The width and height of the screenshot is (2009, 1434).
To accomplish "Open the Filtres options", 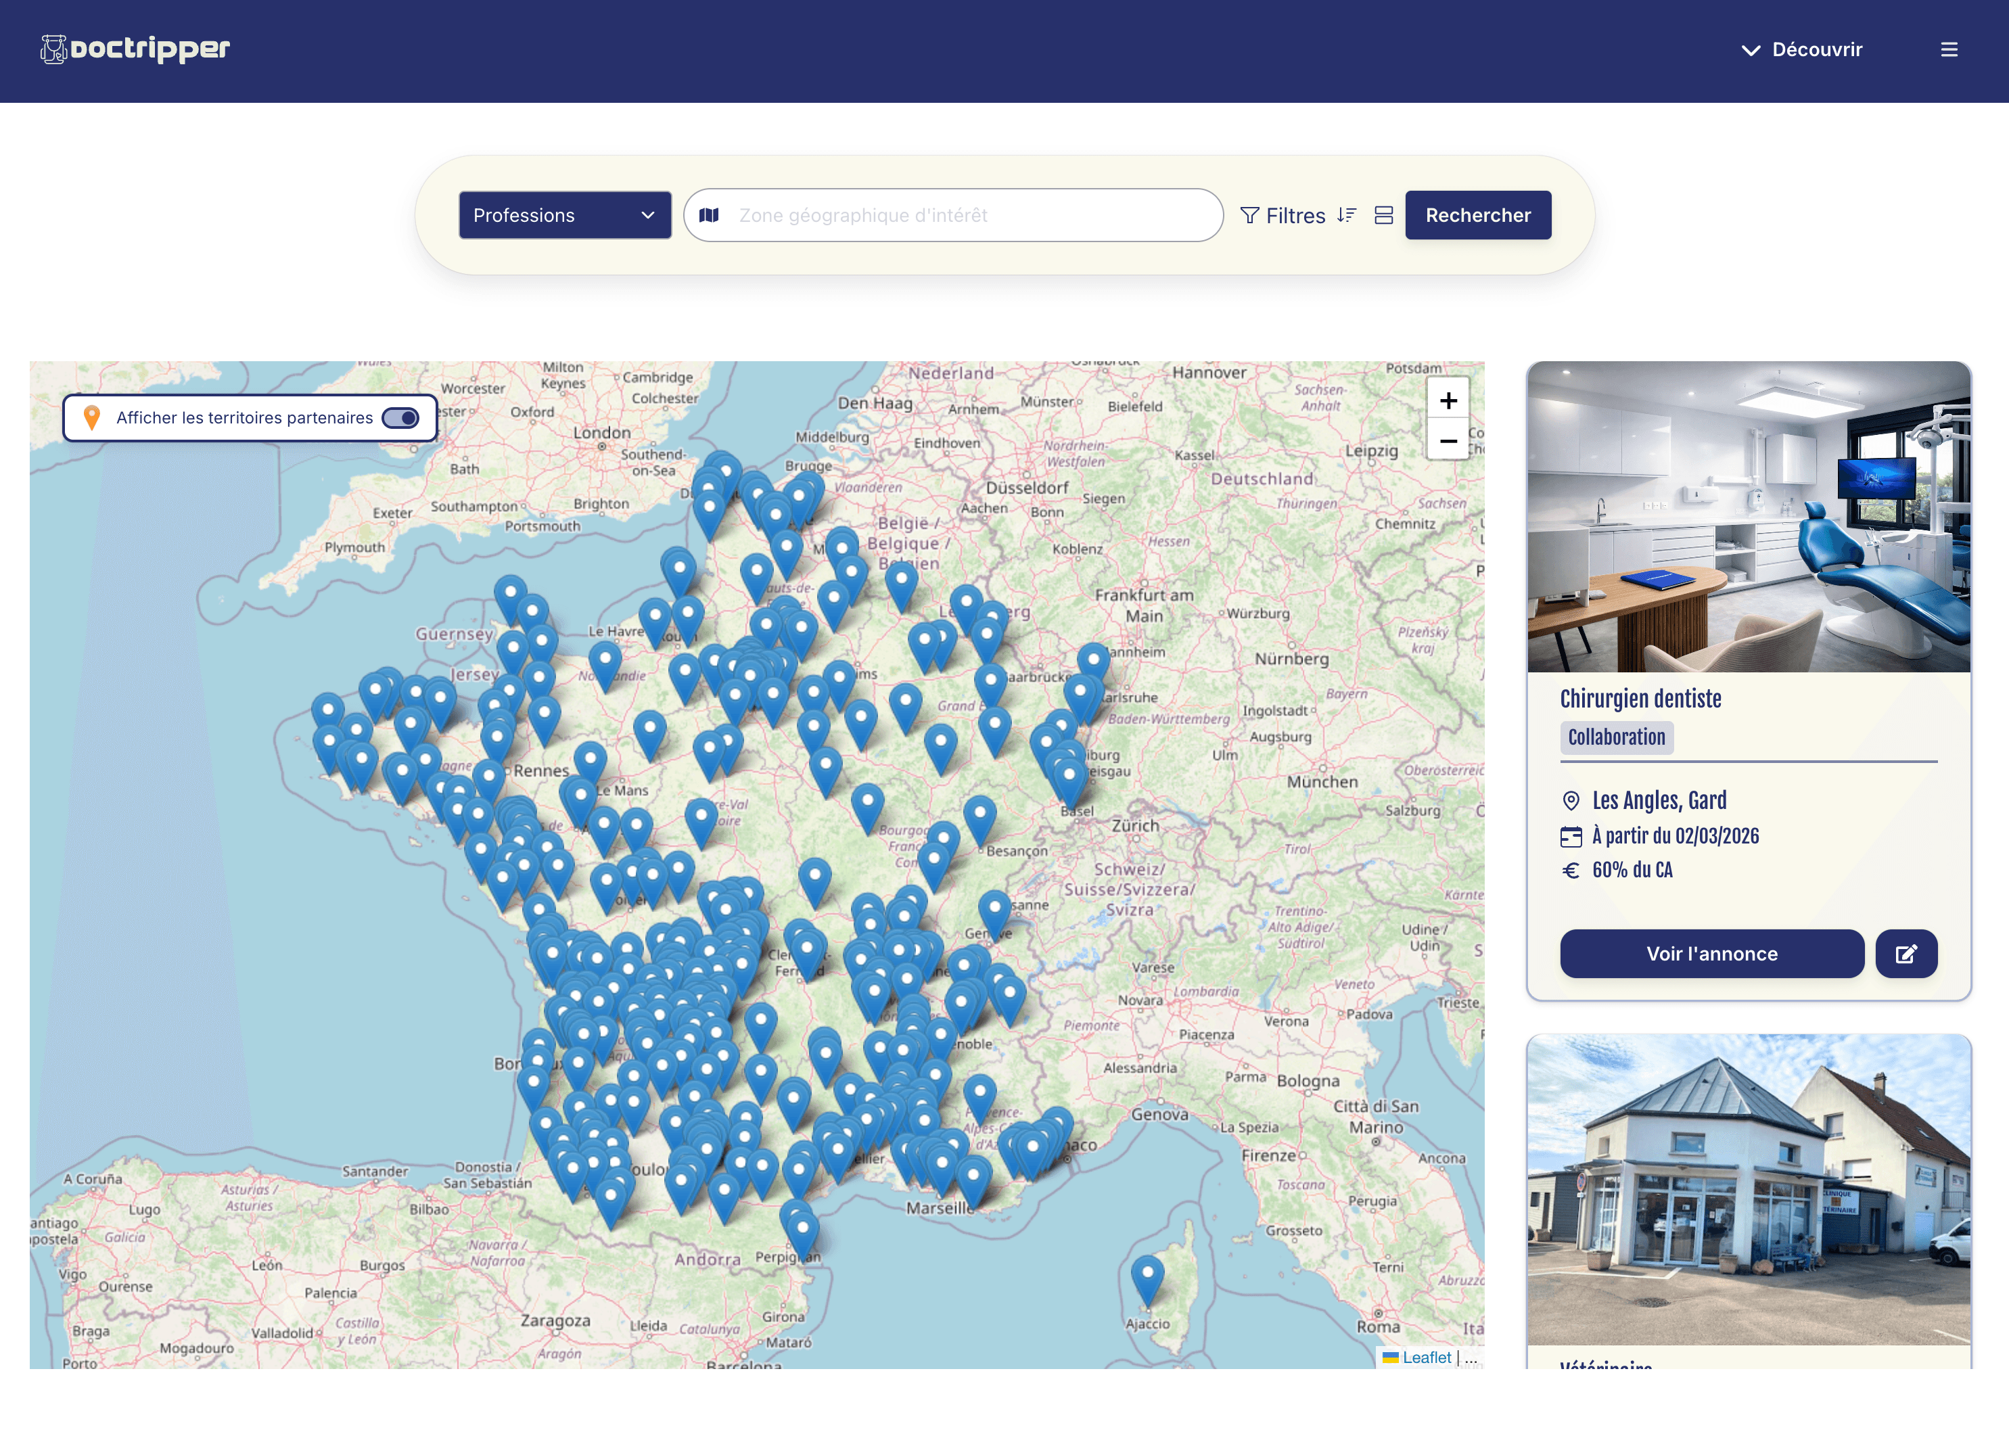I will tap(1283, 216).
